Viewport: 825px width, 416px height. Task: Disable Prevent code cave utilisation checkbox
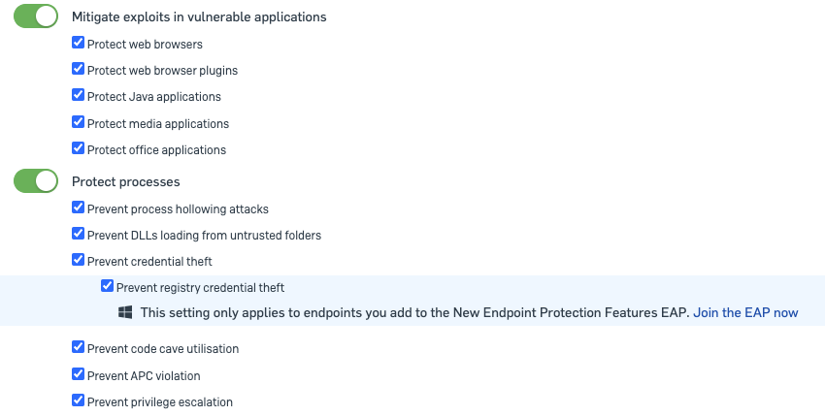78,347
